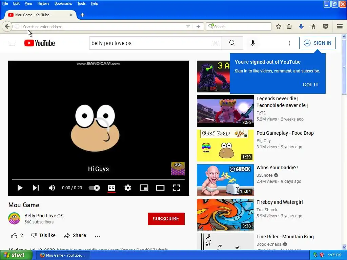Click the site information icon in address bar
Screen dimensions: 347x260
[x=17, y=26]
